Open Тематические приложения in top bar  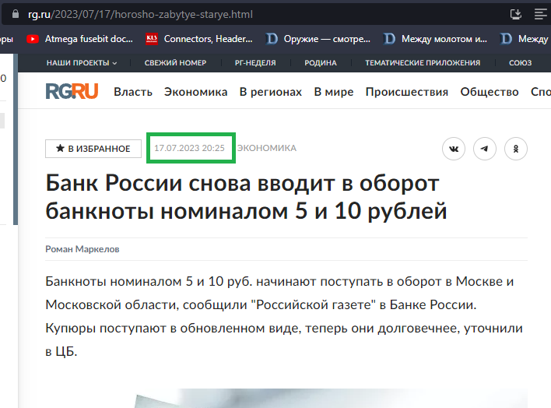pyautogui.click(x=423, y=63)
